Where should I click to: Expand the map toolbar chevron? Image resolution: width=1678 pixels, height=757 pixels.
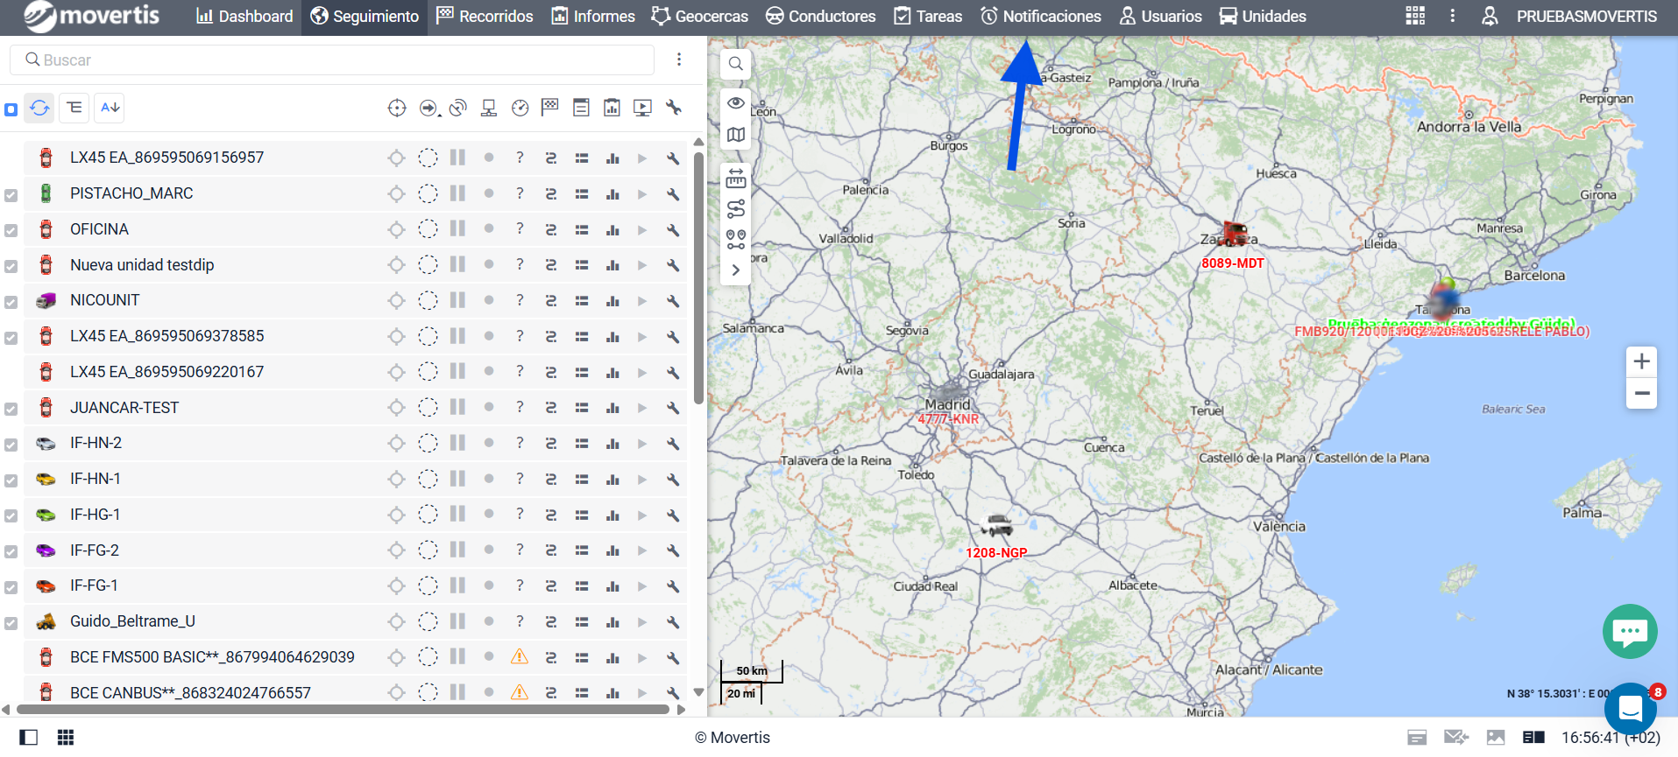(x=736, y=270)
